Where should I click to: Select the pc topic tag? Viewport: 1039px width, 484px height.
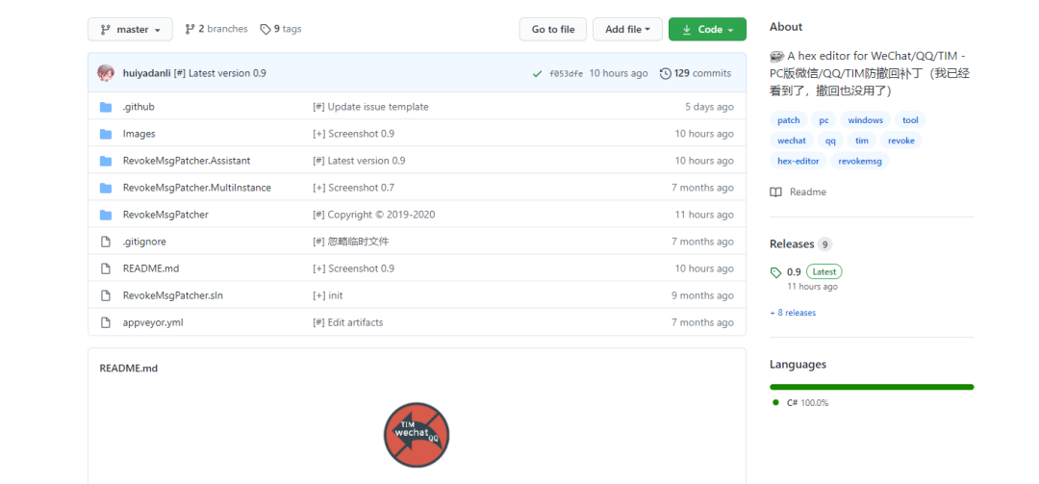824,120
